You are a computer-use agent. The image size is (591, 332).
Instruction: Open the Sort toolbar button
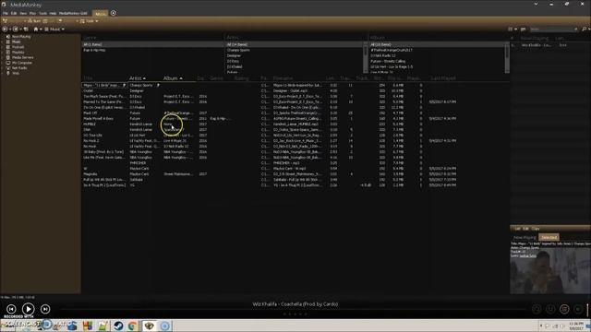[x=35, y=20]
